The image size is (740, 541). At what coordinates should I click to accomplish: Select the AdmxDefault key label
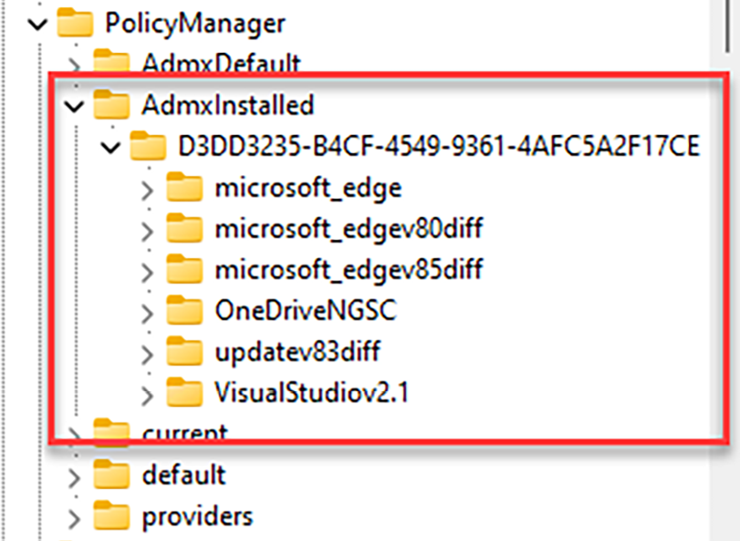(221, 64)
